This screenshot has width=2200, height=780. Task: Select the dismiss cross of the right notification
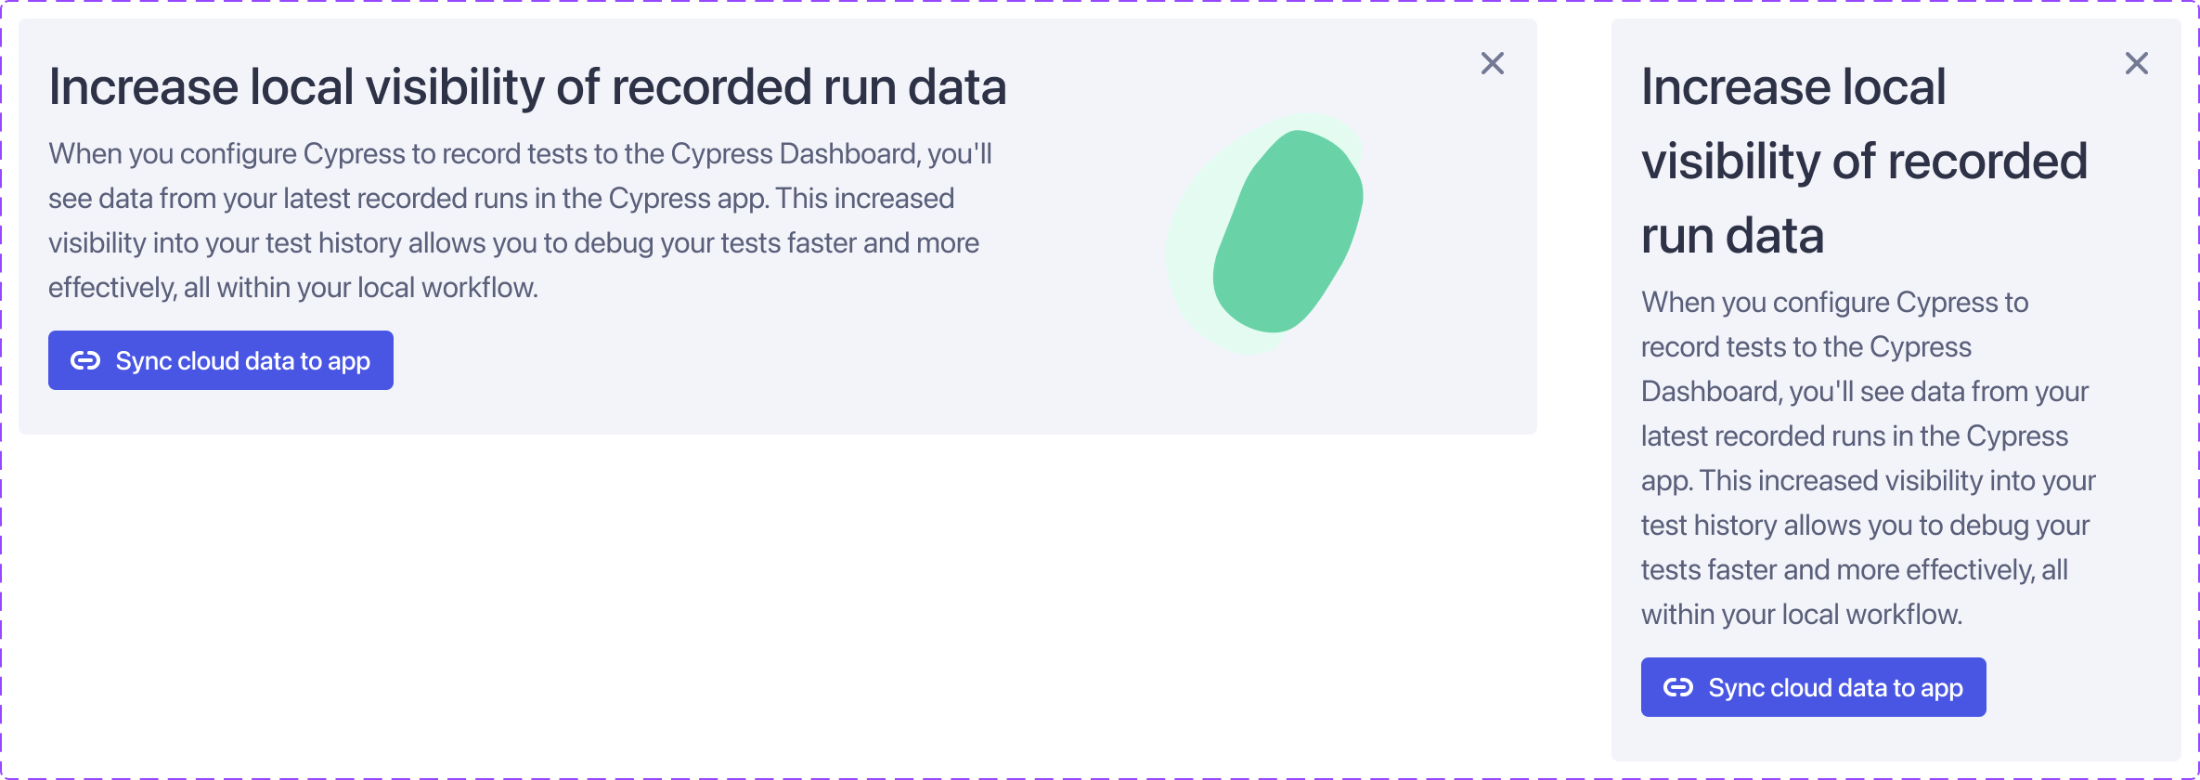click(2138, 63)
